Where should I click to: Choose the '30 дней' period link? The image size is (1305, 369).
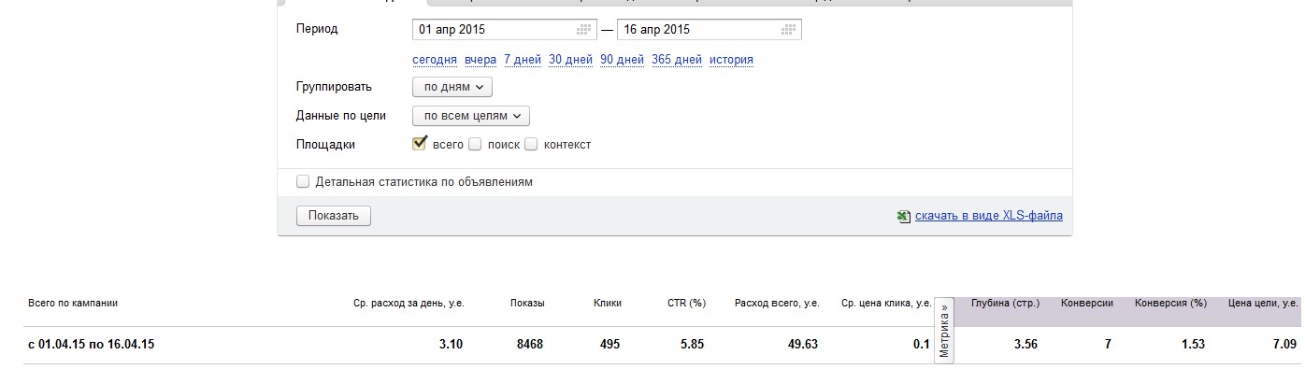pyautogui.click(x=570, y=60)
